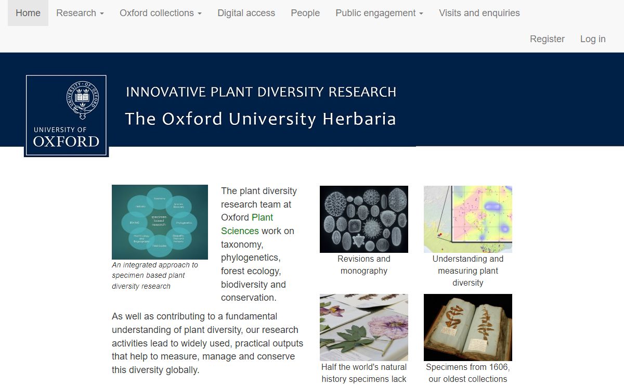This screenshot has width=624, height=385.
Task: Go to the Home page
Action: pyautogui.click(x=28, y=13)
